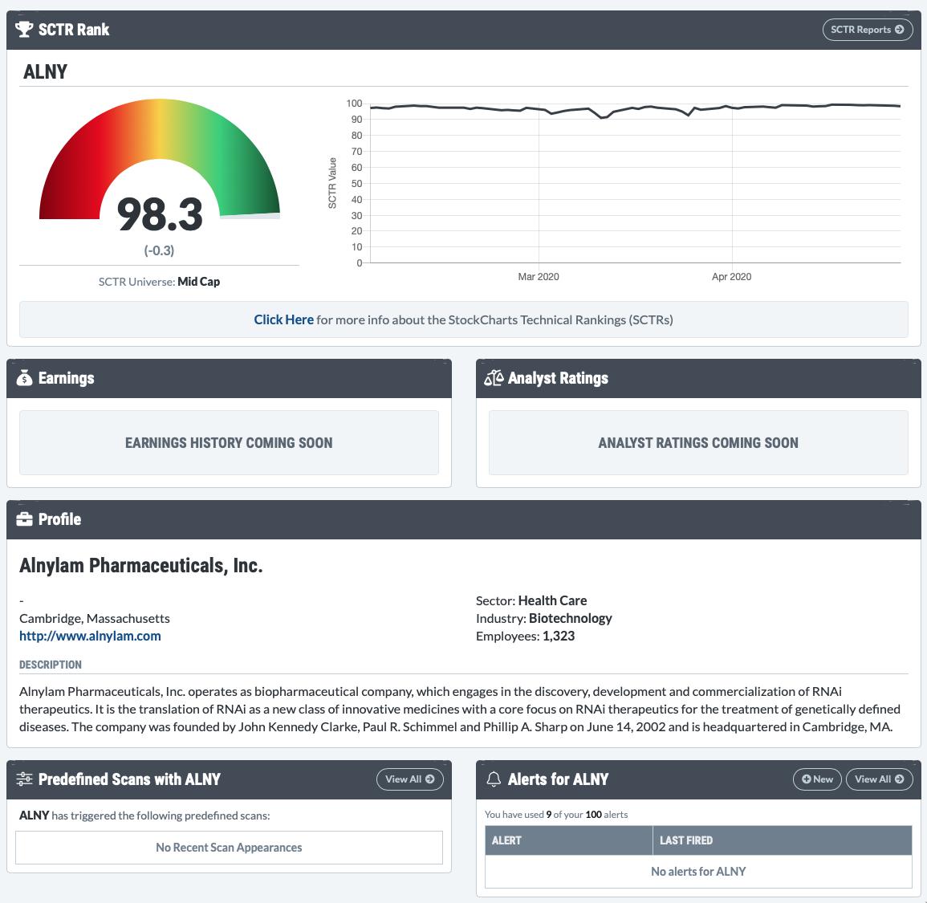Click the Analyst Ratings Coming Soon box
The image size is (927, 903).
tap(698, 442)
